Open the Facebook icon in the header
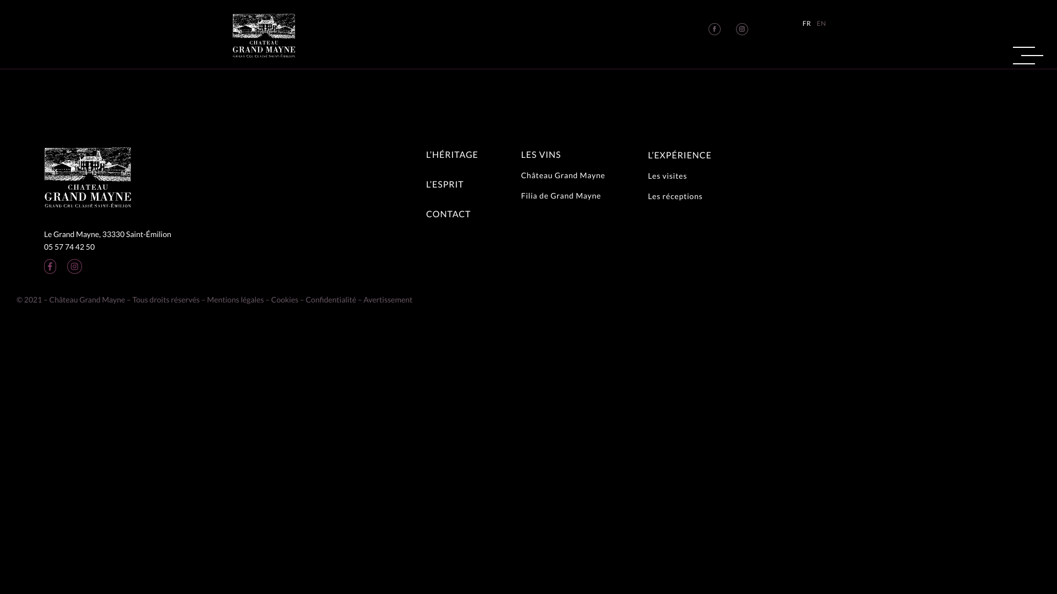This screenshot has height=594, width=1057. click(715, 29)
